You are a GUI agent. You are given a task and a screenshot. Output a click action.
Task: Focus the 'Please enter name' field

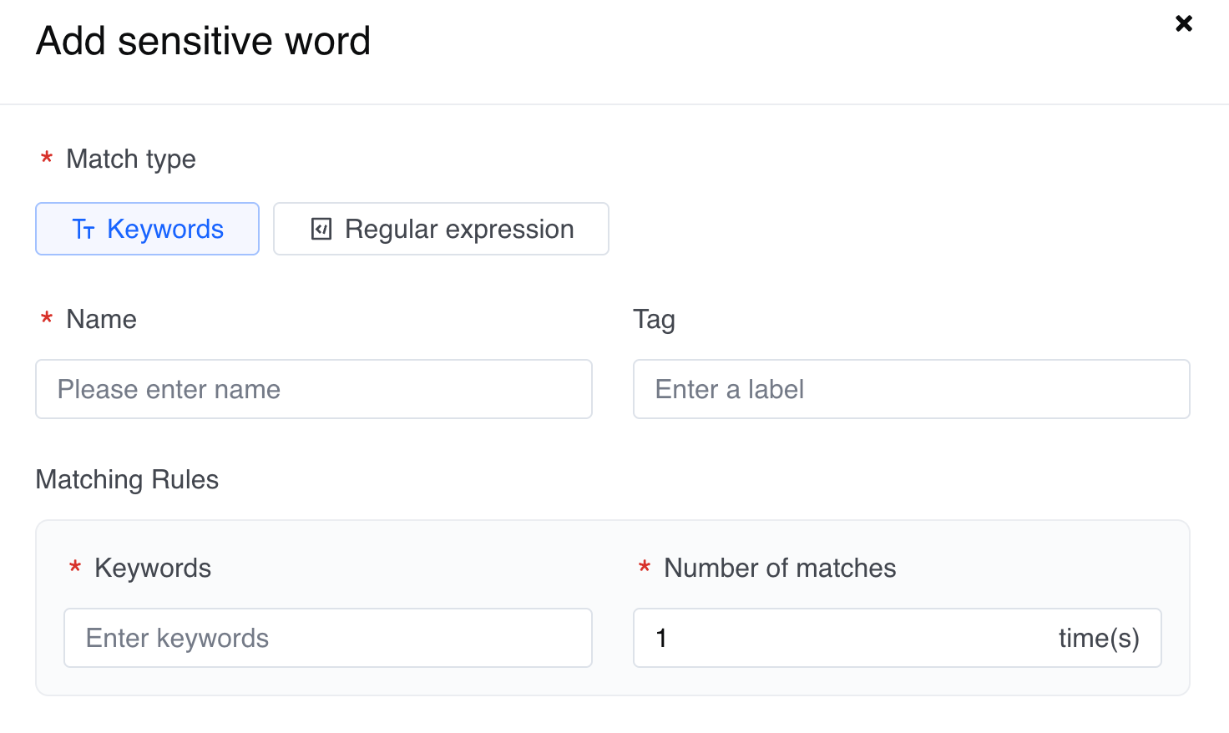[x=313, y=389]
